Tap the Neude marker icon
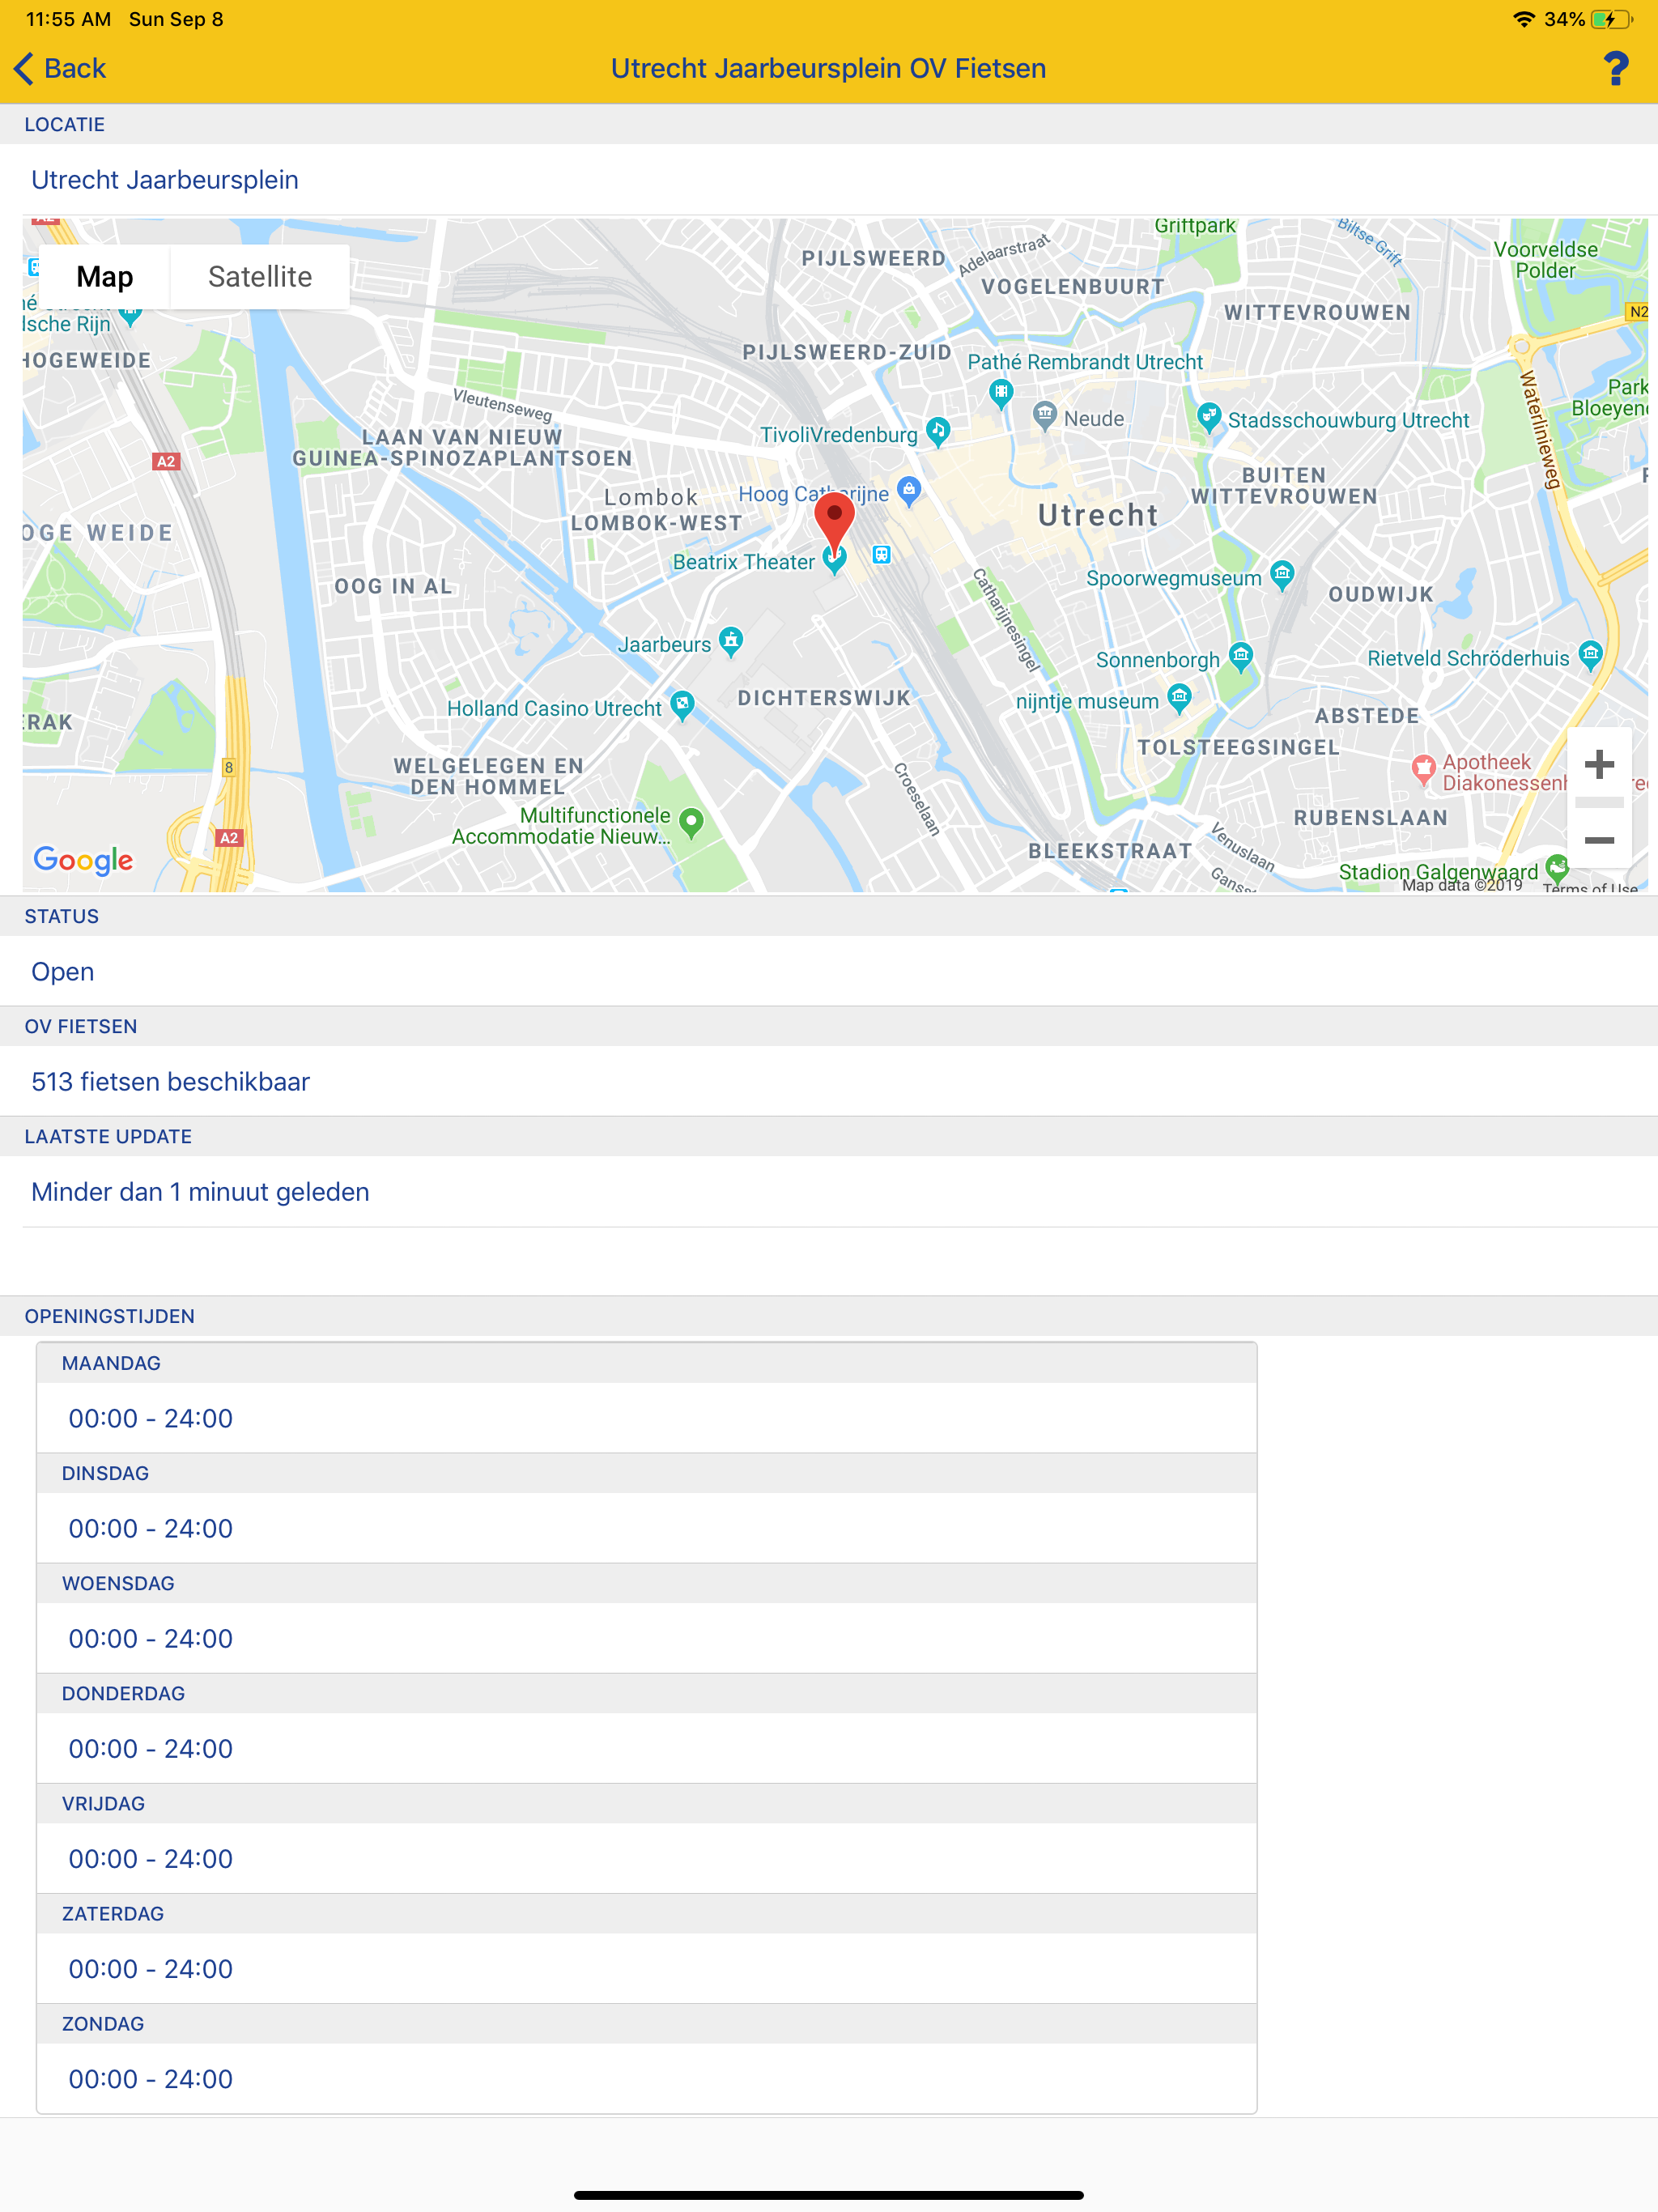This screenshot has height=2212, width=1658. (x=1044, y=415)
